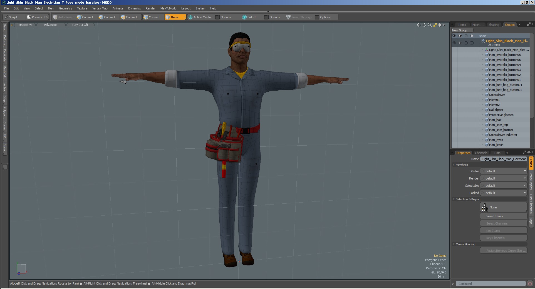Click the group icon beside Light_Skin_Black_Man_El...

483,41
